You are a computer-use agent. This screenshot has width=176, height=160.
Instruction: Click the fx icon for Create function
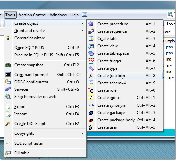91,76
